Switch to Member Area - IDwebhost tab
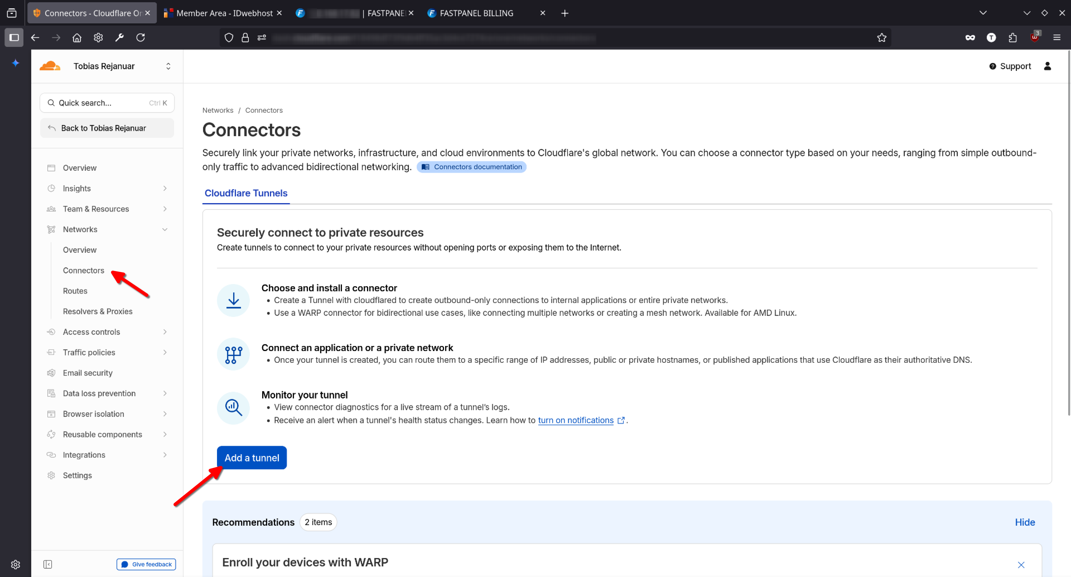Screen dimensions: 1071x577 click(224, 13)
